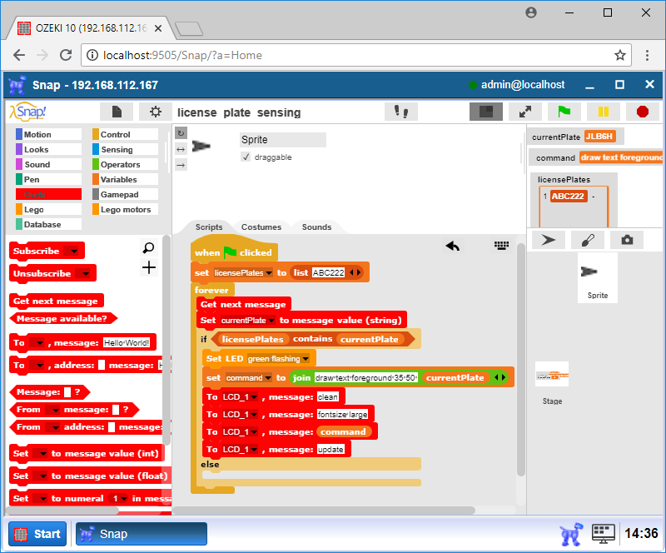Open the Control block category

click(126, 134)
